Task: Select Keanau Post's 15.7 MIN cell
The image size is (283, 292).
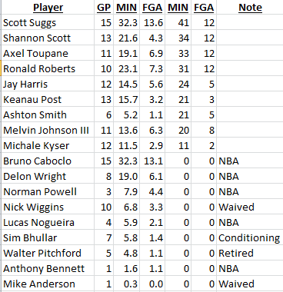Action: pyautogui.click(x=127, y=99)
